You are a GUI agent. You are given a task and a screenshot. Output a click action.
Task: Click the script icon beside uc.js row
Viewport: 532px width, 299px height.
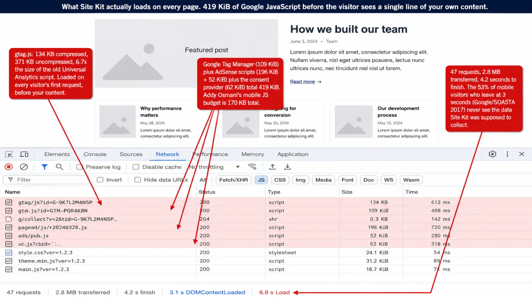coord(8,244)
